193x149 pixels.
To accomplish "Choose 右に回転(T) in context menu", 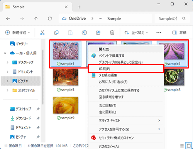I will [x=126, y=106].
